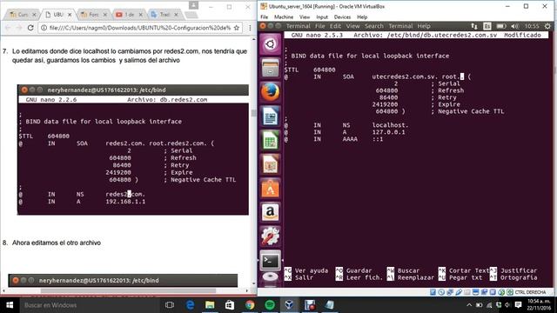Launch Firefox from Ubuntu launcher

pos(270,92)
